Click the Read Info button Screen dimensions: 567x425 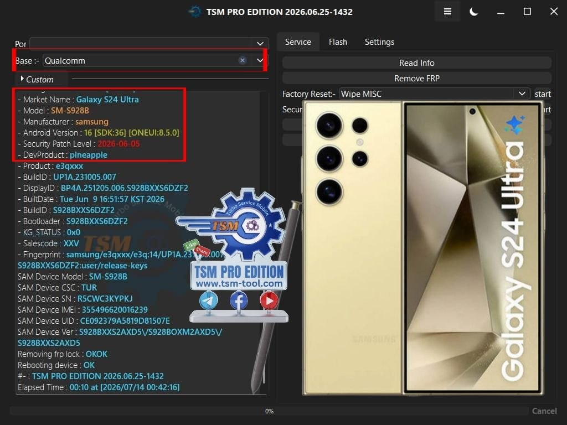pos(416,63)
